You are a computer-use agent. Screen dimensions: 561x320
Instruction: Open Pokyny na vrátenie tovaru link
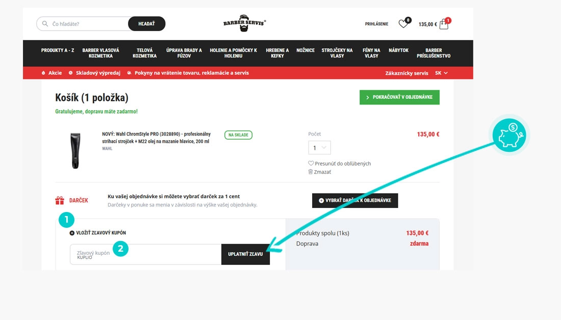191,73
